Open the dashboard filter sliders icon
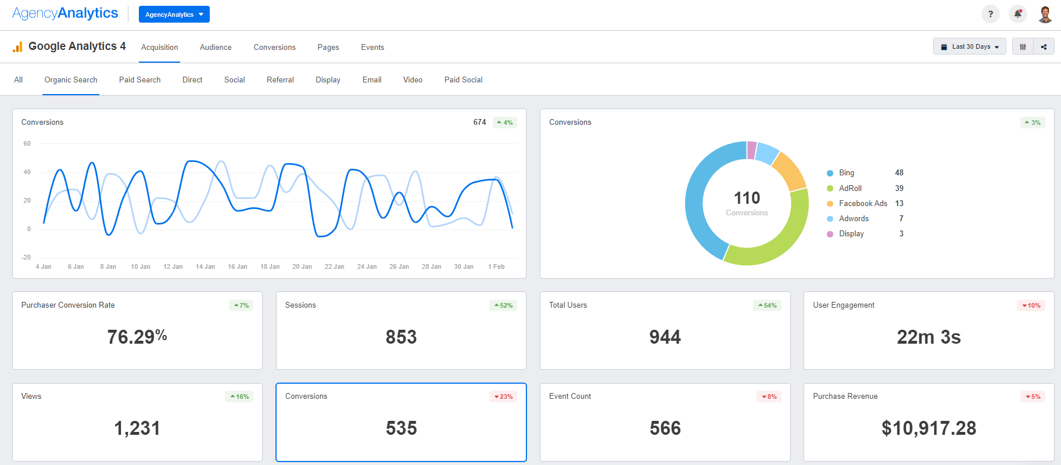This screenshot has height=465, width=1061. (x=1023, y=46)
